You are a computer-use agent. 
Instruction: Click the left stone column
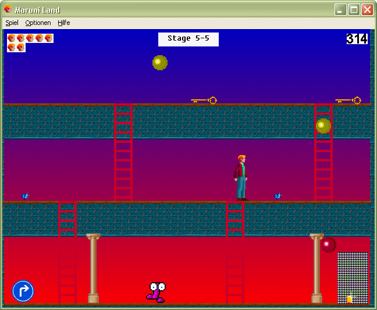coord(93,269)
